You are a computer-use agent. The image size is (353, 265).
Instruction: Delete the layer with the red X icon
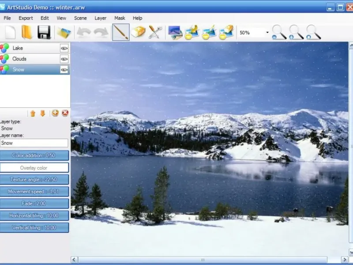[x=65, y=113]
